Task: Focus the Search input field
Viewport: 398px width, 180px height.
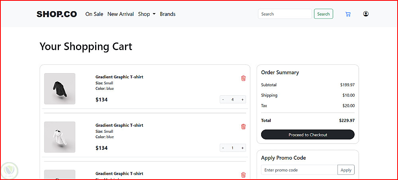Action: click(285, 14)
